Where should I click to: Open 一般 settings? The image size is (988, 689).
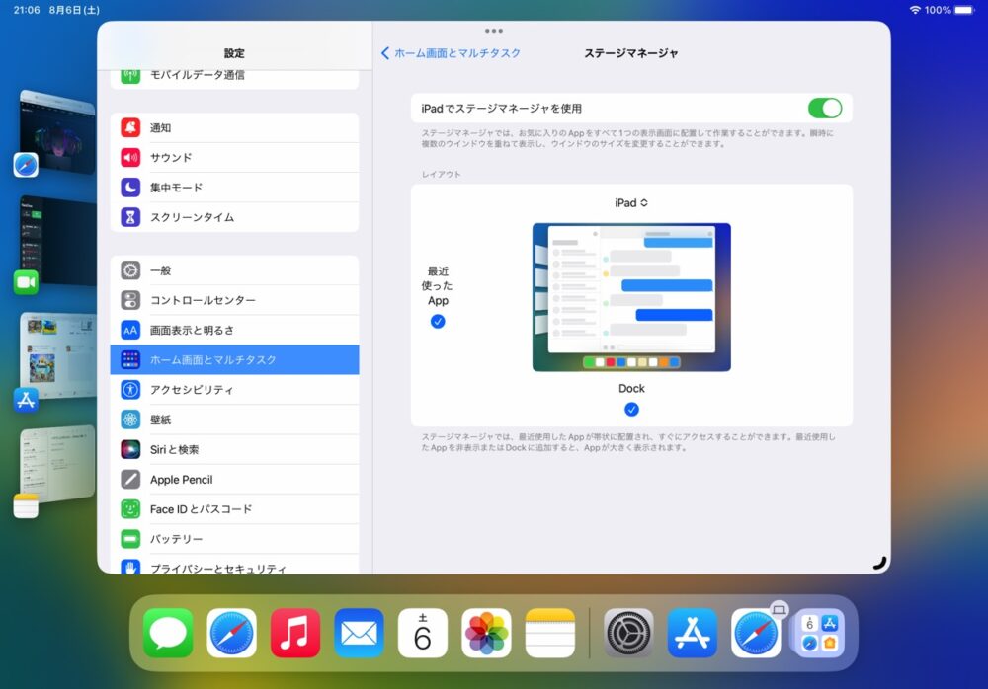pos(234,270)
